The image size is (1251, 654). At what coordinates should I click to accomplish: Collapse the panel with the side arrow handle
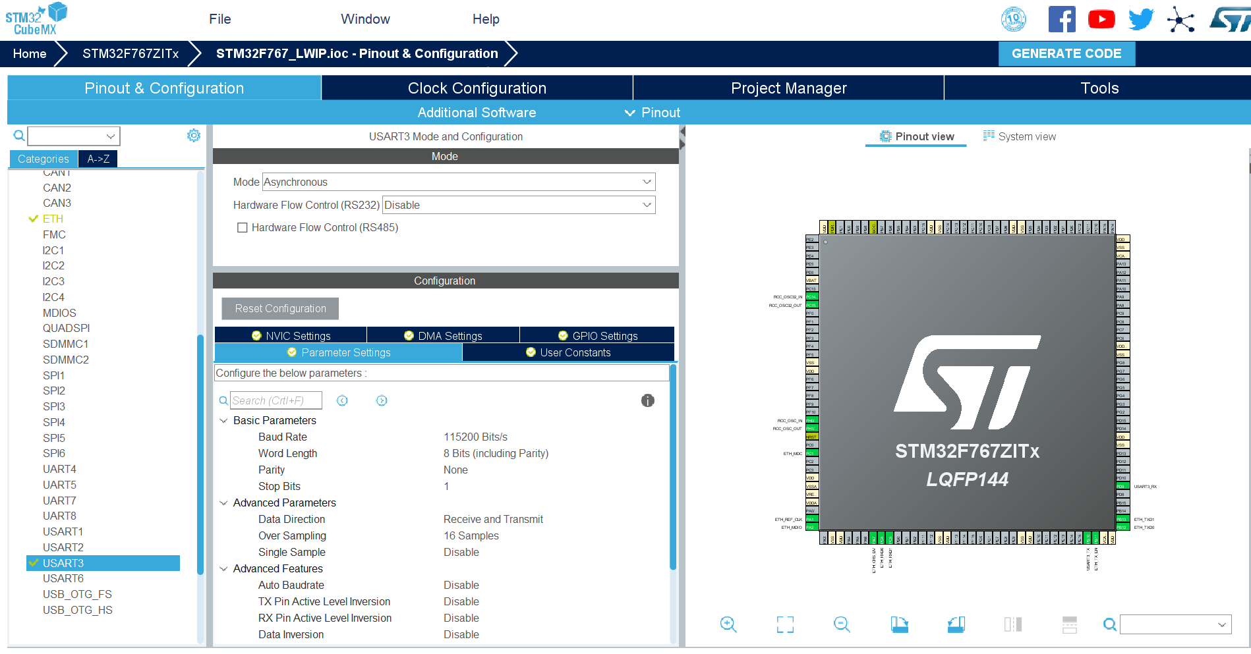tap(682, 138)
